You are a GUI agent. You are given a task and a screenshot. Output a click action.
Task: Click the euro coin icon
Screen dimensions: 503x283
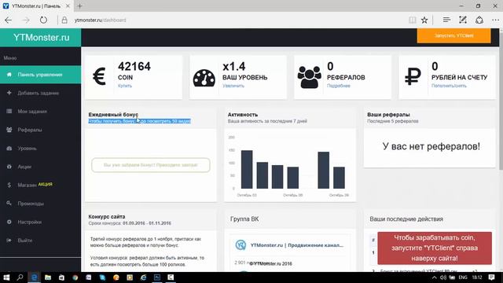click(99, 77)
